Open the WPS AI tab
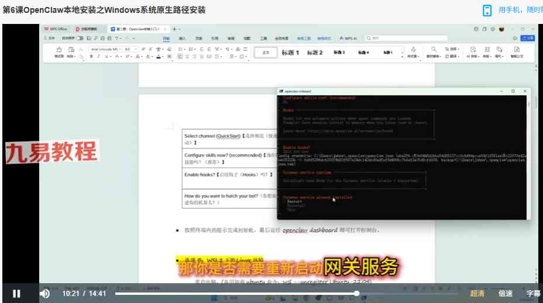Image resolution: width=543 pixels, height=303 pixels. 348,38
